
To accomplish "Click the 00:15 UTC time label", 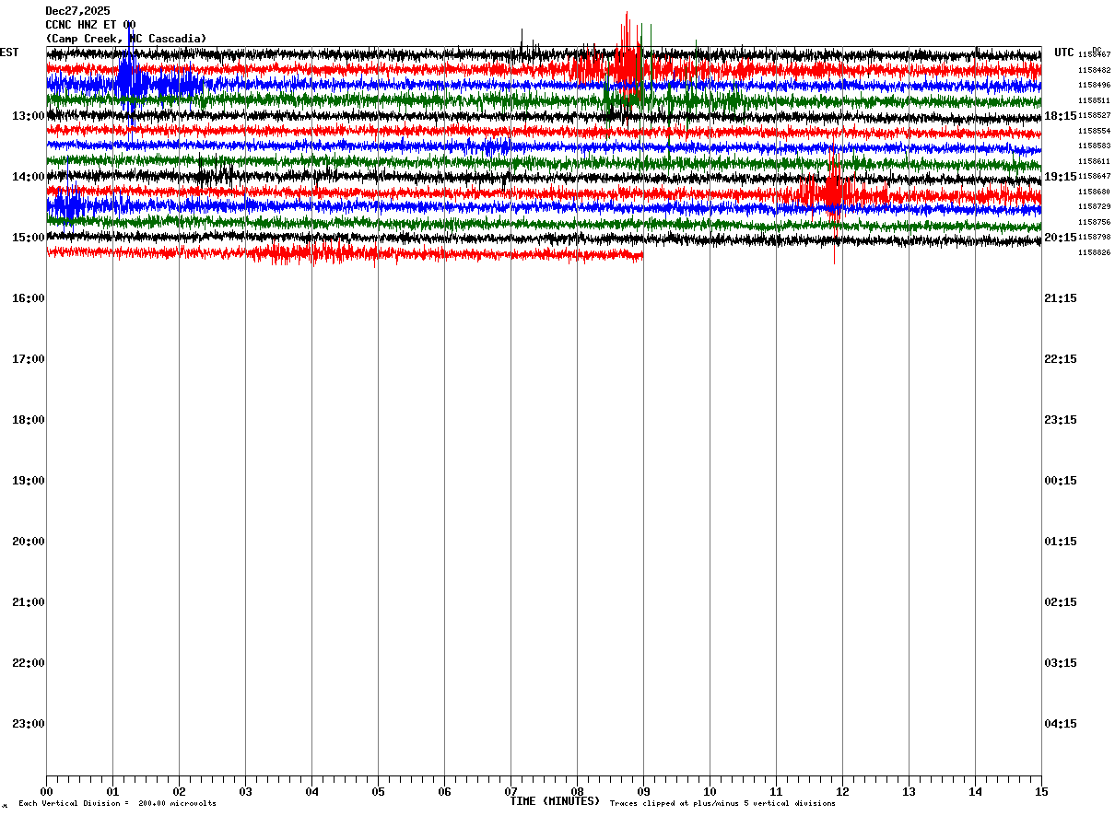I will [1061, 481].
